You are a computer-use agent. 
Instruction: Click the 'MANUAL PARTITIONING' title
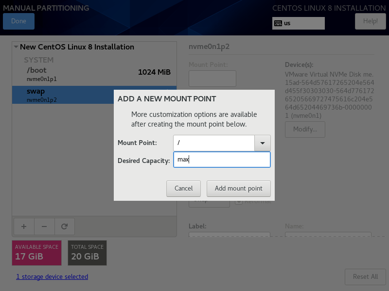pyautogui.click(x=46, y=8)
